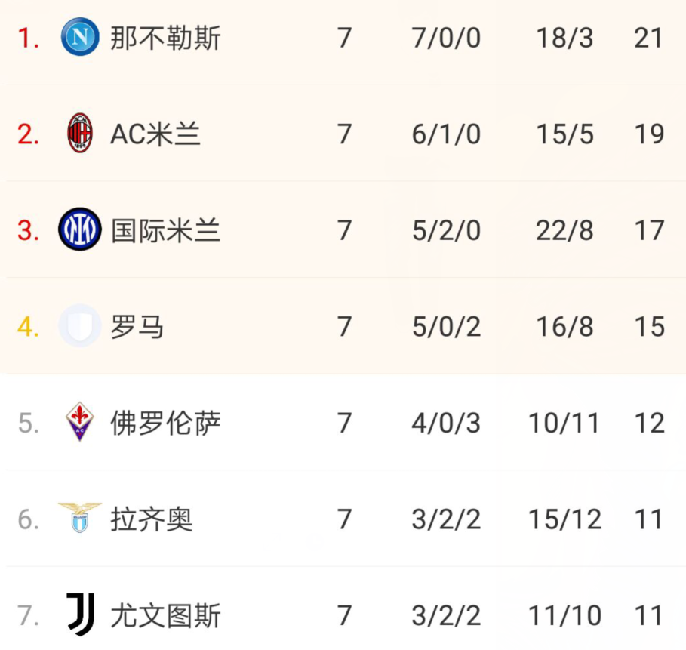686x650 pixels.
Task: Open team page for AC米兰
Action: coord(155,134)
